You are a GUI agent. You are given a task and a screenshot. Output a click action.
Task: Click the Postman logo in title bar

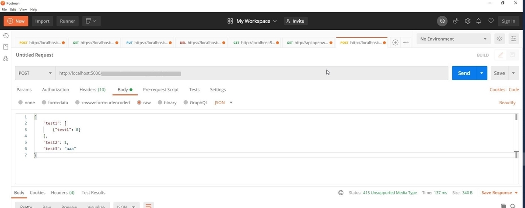[3, 3]
